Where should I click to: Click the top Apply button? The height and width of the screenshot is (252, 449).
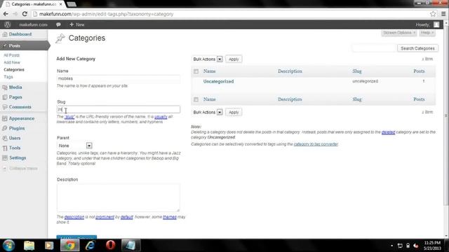[234, 59]
